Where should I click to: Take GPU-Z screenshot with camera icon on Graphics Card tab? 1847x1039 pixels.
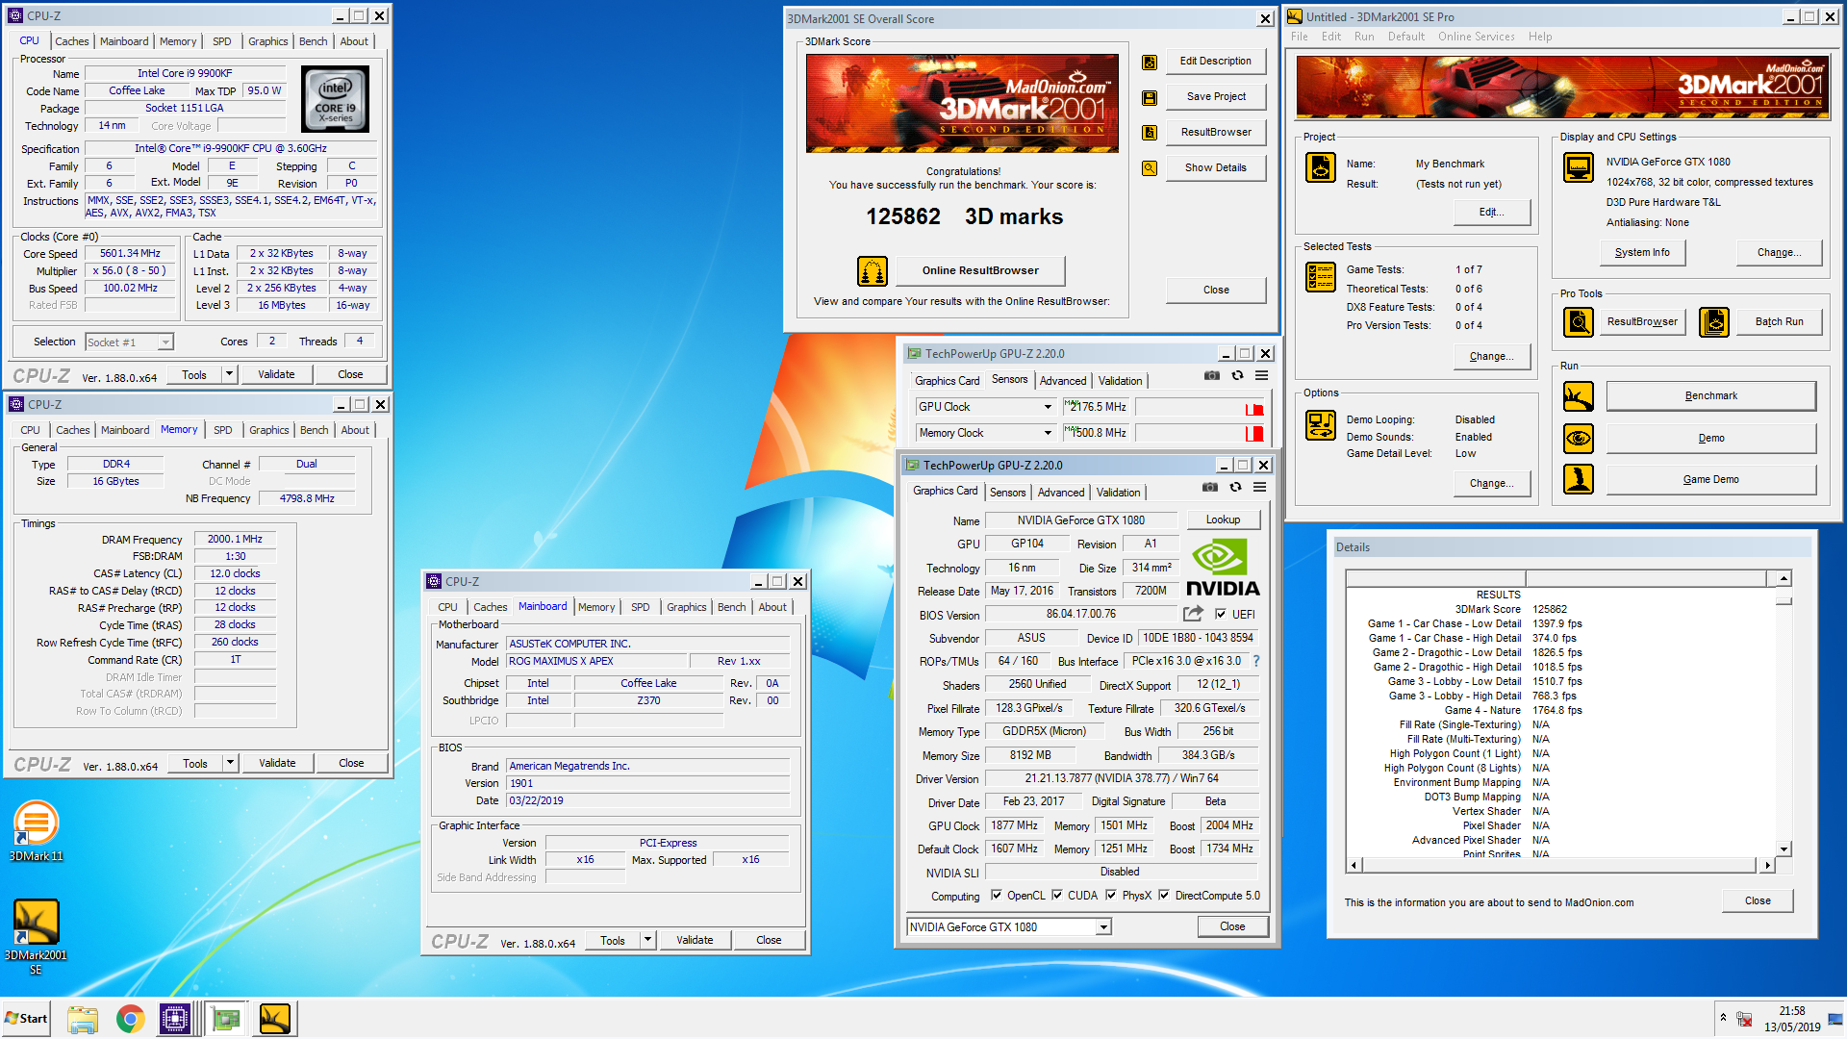point(1210,488)
